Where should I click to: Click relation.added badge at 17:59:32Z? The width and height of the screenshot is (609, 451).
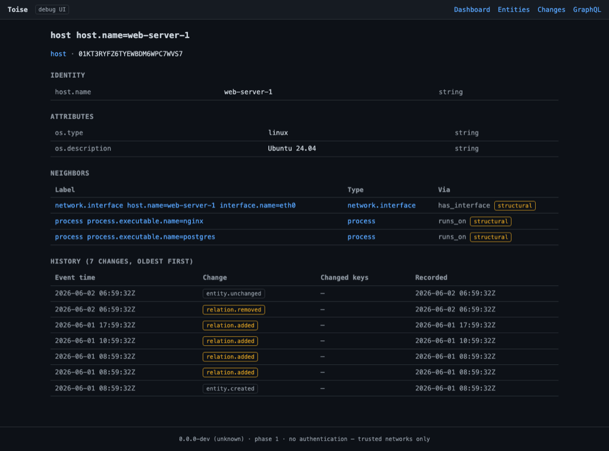click(x=230, y=325)
